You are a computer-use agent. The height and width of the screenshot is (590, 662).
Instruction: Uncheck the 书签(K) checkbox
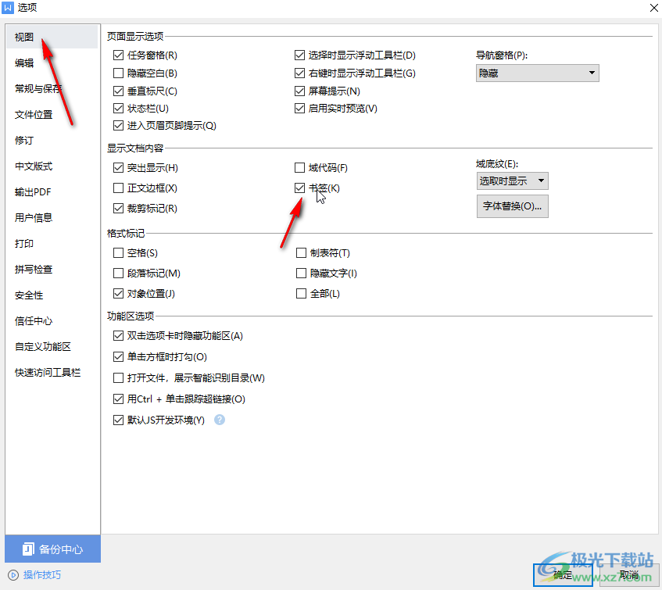click(x=300, y=188)
